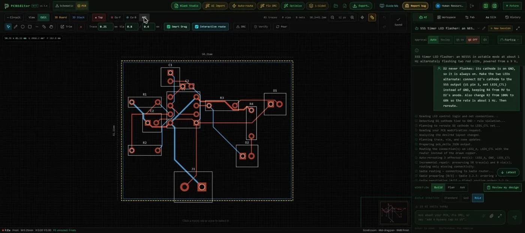Open the Export dropdown

361,6
